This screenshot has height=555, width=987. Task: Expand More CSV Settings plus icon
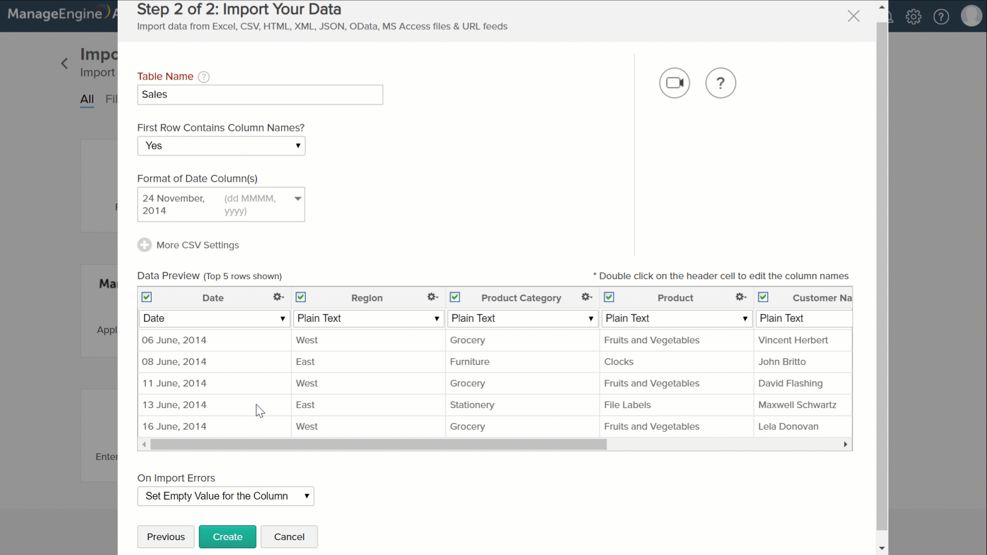point(144,245)
